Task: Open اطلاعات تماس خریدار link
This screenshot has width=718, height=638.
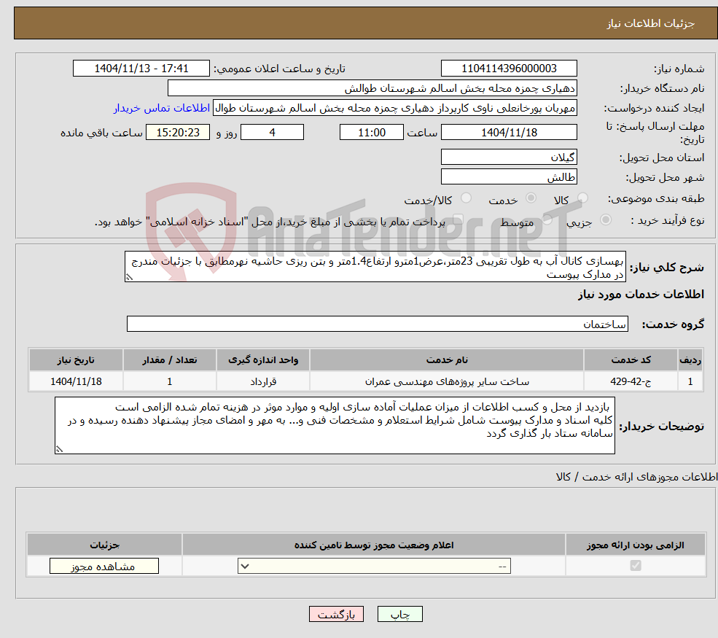Action: point(162,108)
